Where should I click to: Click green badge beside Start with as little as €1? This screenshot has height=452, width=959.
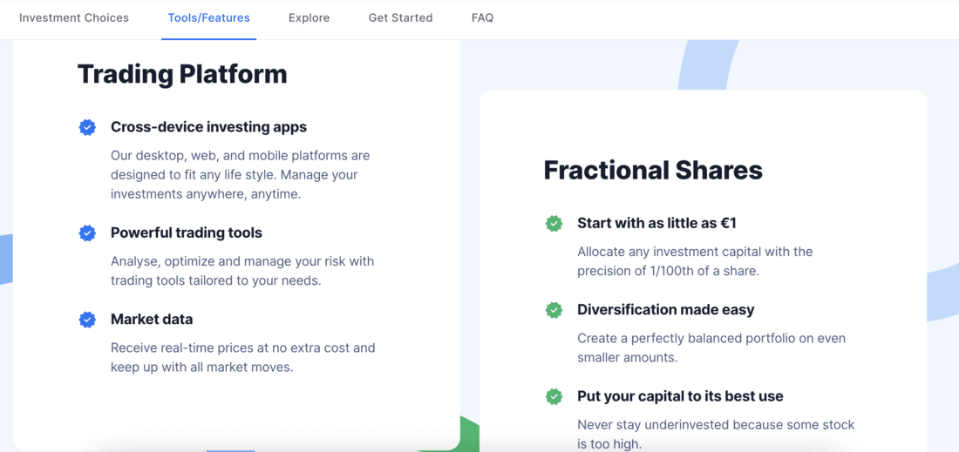pyautogui.click(x=554, y=223)
